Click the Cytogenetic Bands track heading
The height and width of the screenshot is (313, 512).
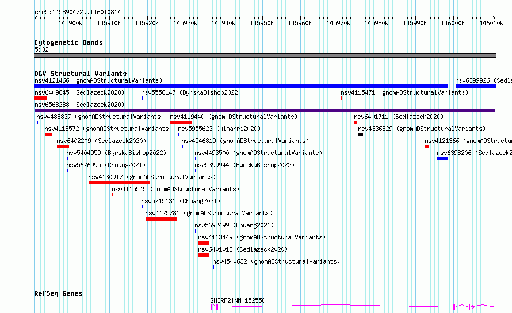(x=68, y=42)
